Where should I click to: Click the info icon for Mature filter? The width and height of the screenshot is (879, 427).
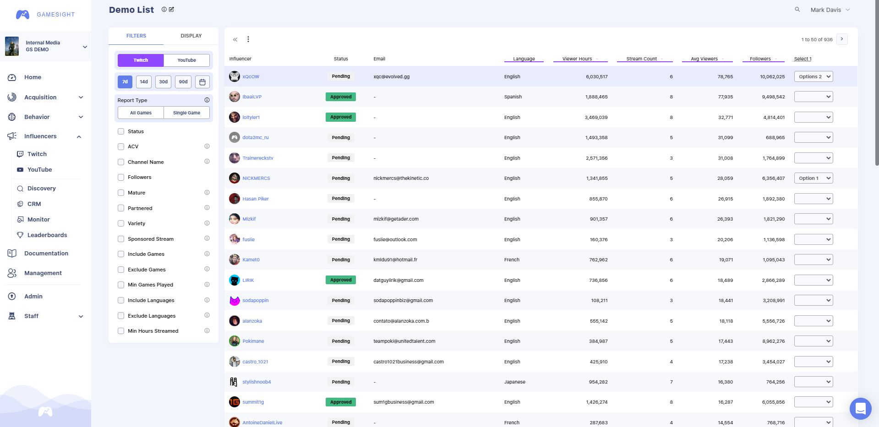pyautogui.click(x=207, y=193)
